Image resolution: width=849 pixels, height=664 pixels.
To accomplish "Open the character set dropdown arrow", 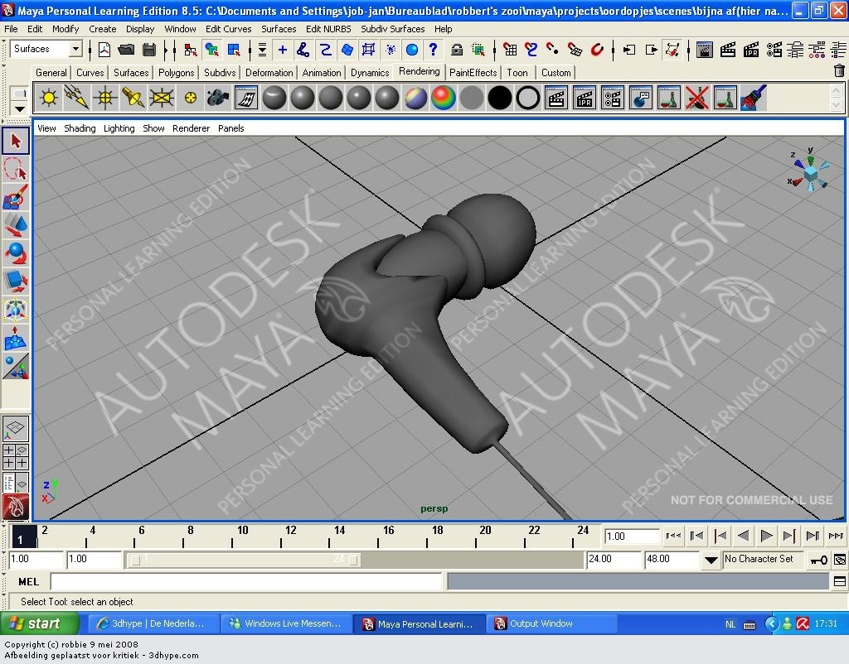I will point(711,560).
